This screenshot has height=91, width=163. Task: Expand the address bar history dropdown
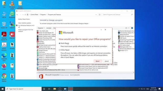click(96, 15)
